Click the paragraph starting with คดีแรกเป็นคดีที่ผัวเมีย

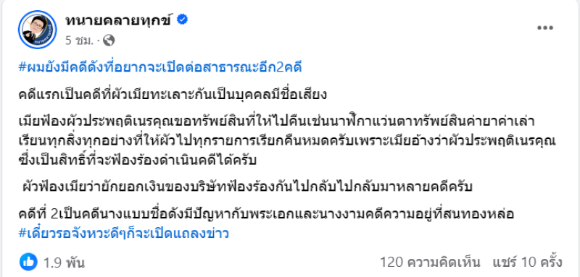point(173,95)
